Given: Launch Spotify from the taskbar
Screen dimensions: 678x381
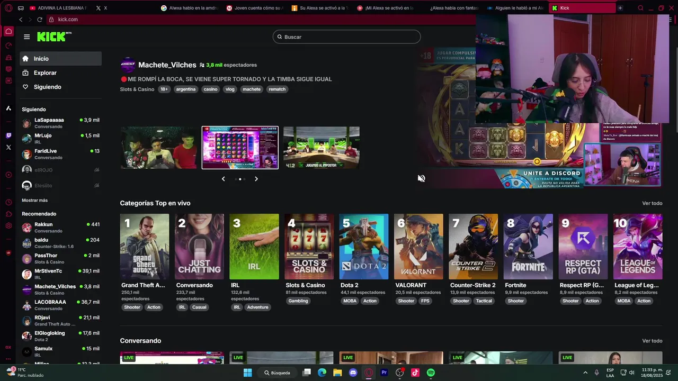Looking at the screenshot, I should click(431, 373).
